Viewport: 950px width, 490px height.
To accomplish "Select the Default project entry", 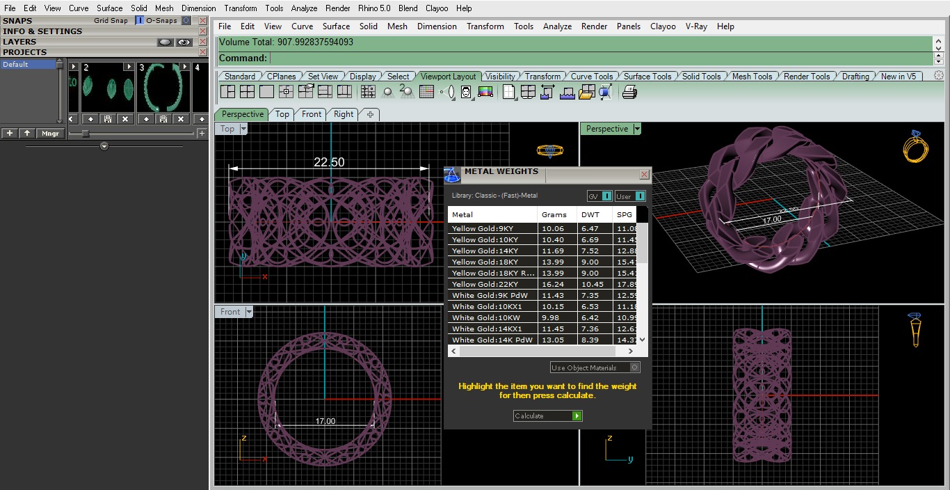I will click(28, 64).
